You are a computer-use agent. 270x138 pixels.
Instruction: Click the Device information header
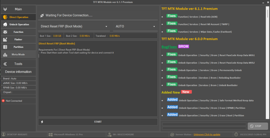[18, 72]
